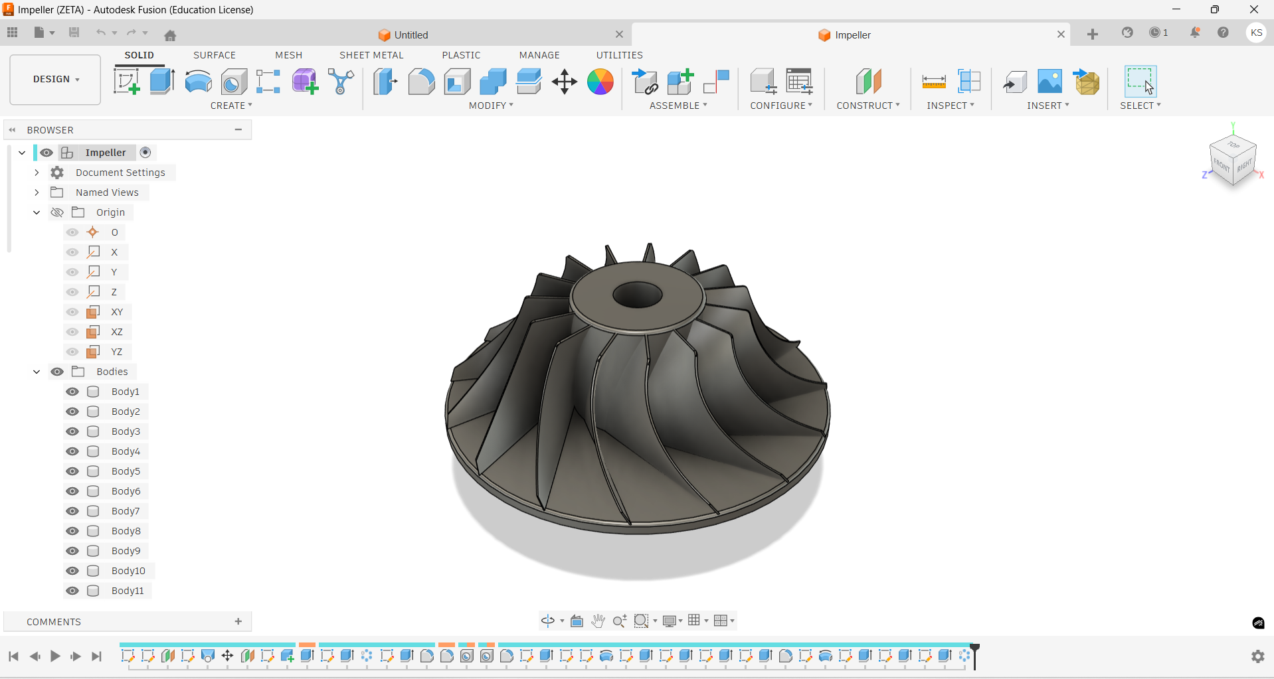Minimize the BROWSER panel

pos(238,130)
